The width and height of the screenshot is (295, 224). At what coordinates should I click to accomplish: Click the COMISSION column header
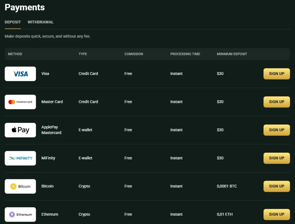point(134,54)
